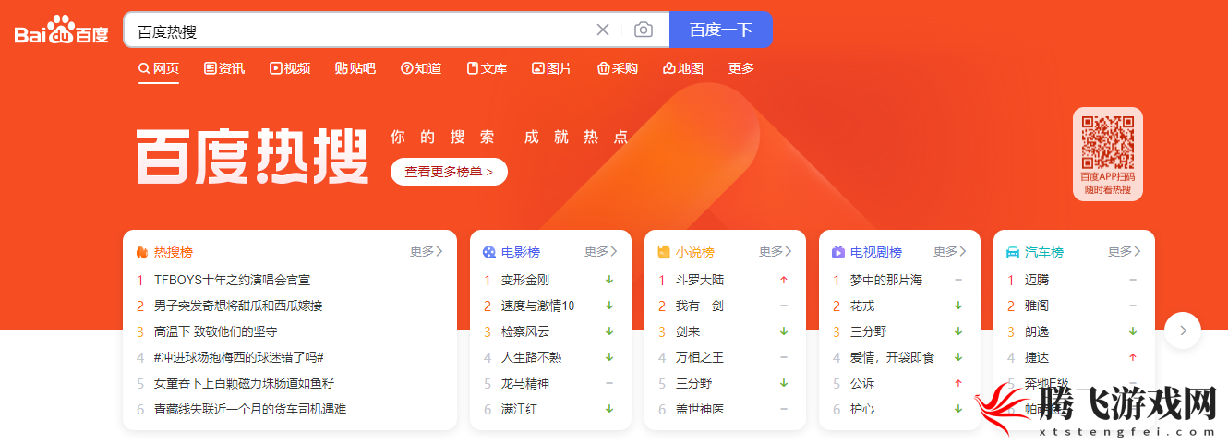Click the film icon beside 电影榜
This screenshot has height=444, width=1228.
click(489, 252)
